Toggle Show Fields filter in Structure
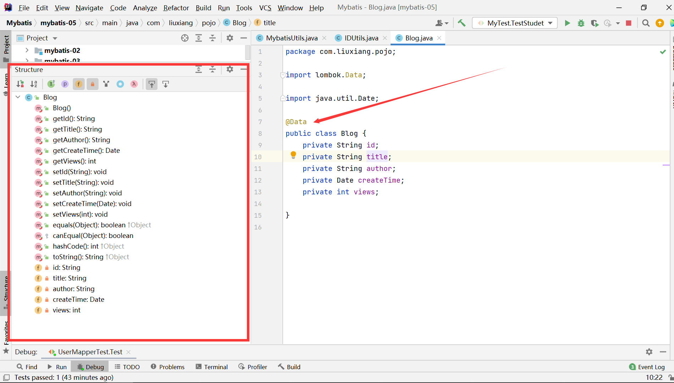This screenshot has height=383, width=674. tap(79, 84)
